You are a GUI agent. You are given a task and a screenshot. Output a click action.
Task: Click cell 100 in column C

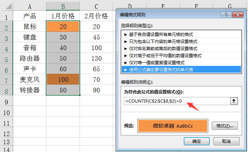96,48
